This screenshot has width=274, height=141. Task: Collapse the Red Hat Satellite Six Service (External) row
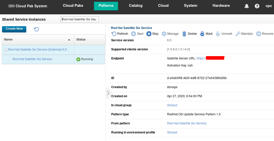point(6,50)
